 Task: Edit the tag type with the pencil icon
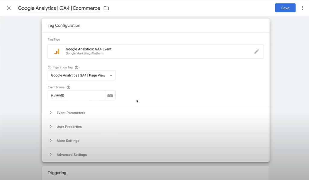pos(256,51)
